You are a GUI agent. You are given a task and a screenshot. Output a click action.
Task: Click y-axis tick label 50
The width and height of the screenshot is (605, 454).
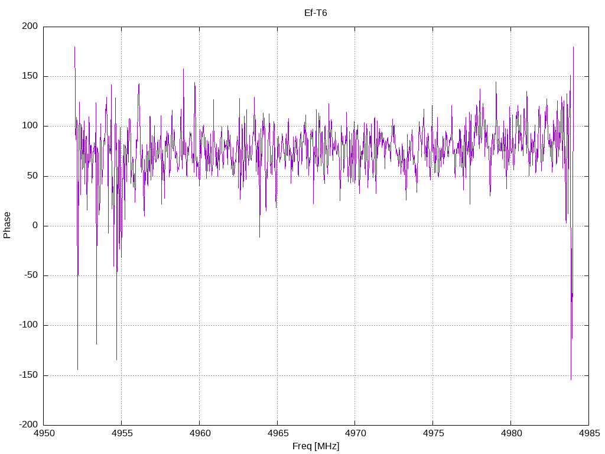point(33,176)
